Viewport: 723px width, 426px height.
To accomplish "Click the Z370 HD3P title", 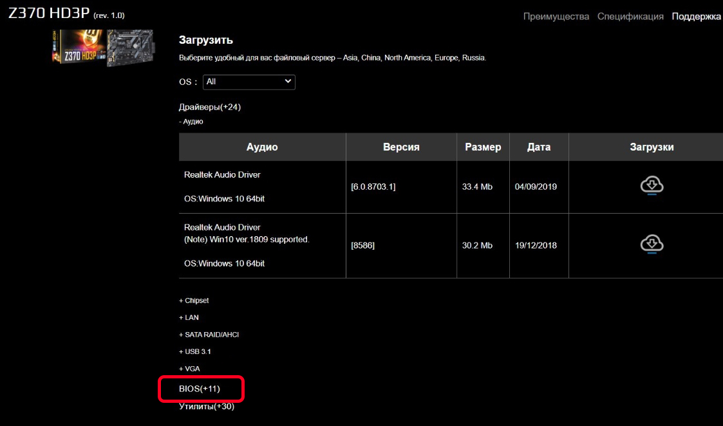I will (49, 13).
